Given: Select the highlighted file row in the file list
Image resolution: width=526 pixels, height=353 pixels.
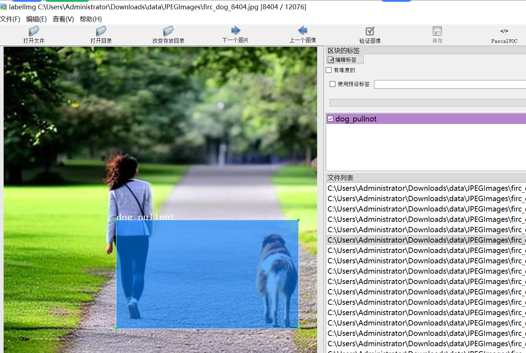Looking at the screenshot, I should tap(426, 240).
